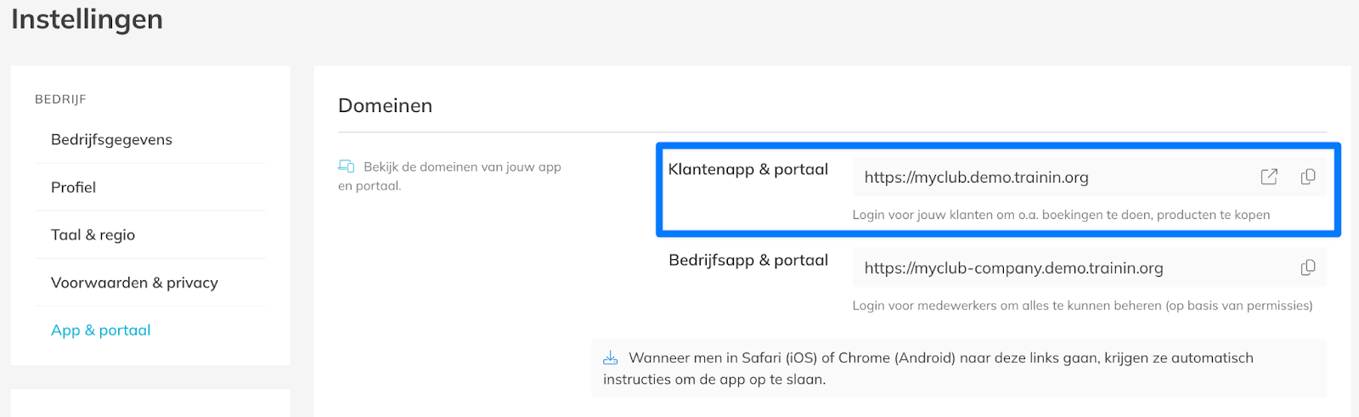Open Voorwaarden & privacy section
This screenshot has height=417, width=1359.
click(x=134, y=282)
